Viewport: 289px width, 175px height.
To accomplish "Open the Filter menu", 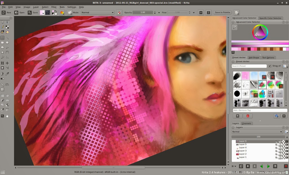I will pos(54,7).
